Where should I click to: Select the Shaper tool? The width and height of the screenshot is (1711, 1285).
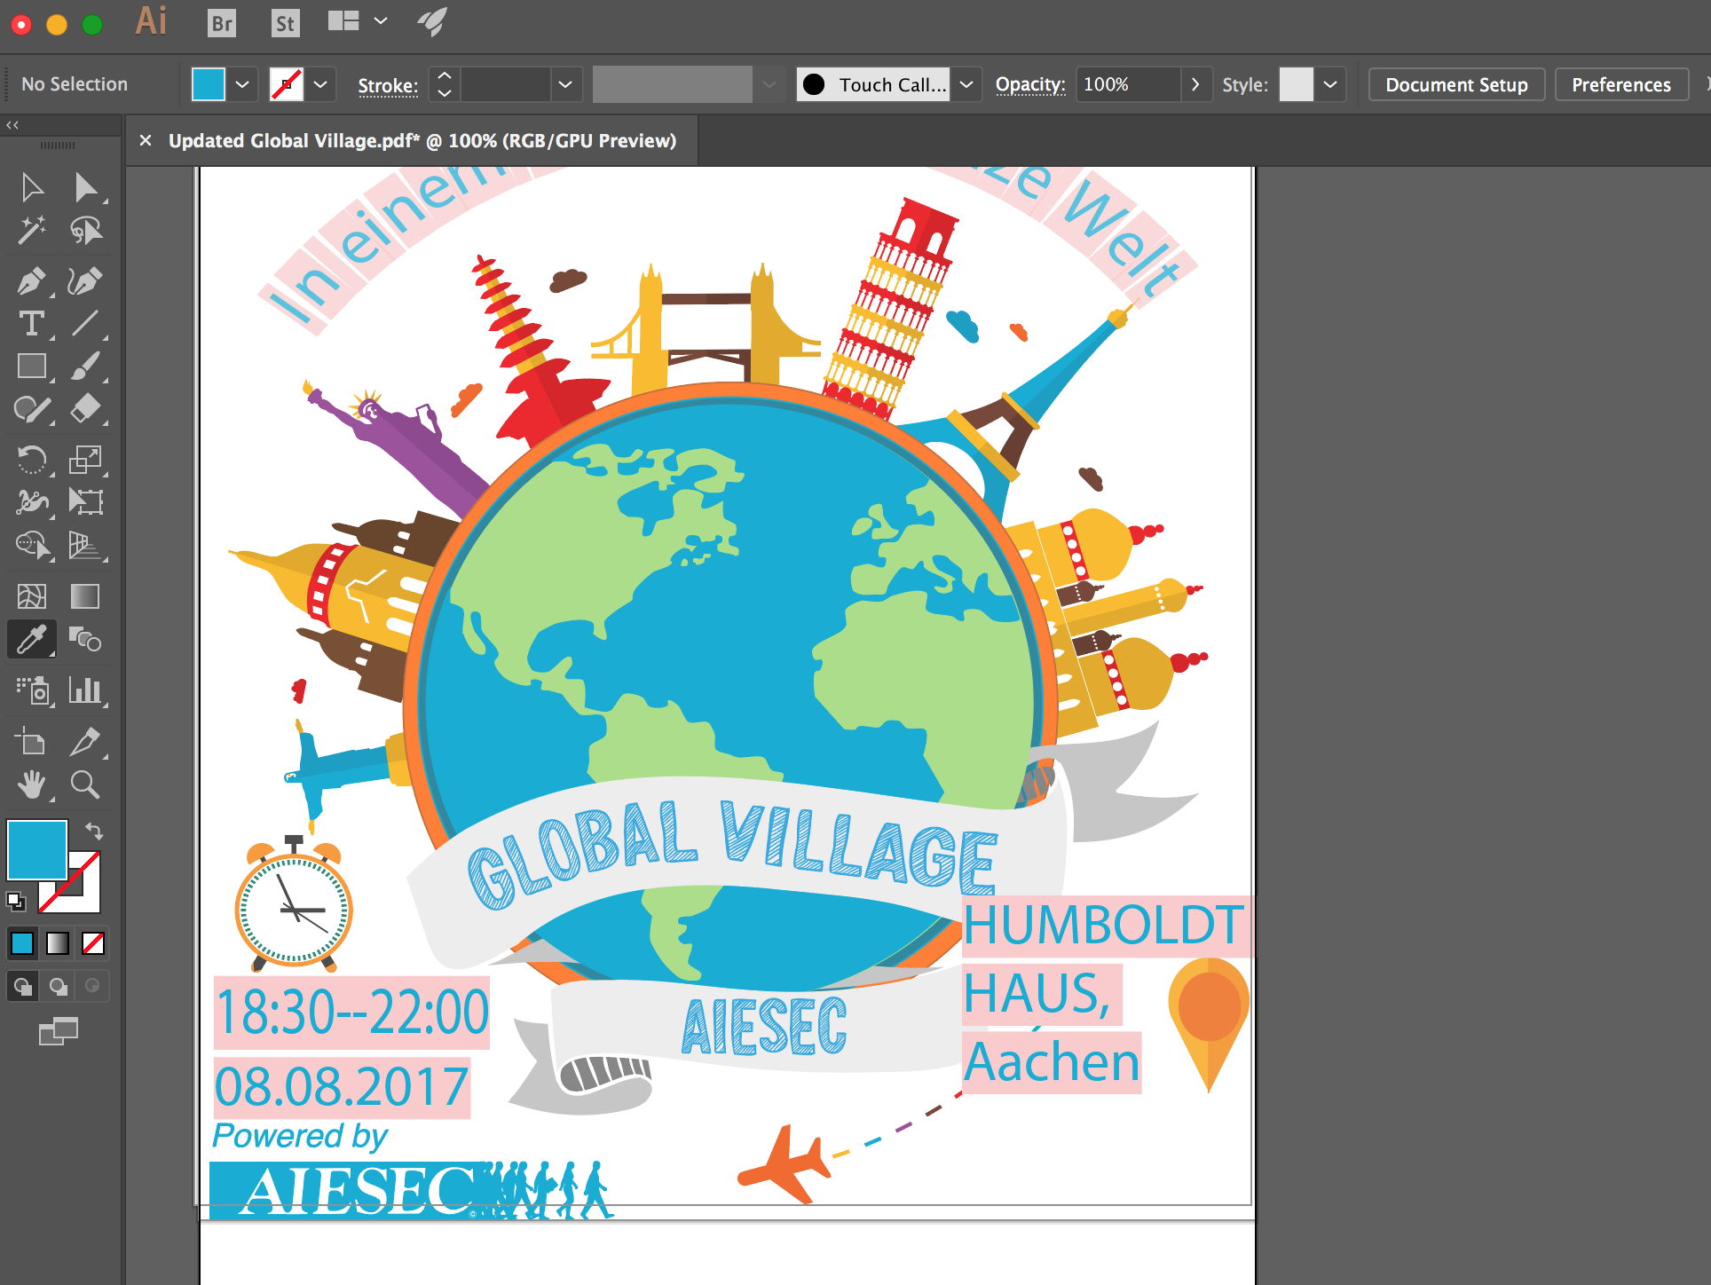[32, 409]
